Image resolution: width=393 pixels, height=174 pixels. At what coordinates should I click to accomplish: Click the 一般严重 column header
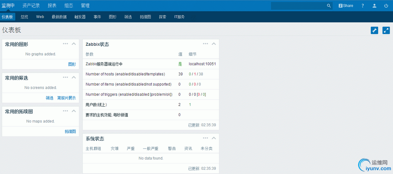tap(151, 148)
